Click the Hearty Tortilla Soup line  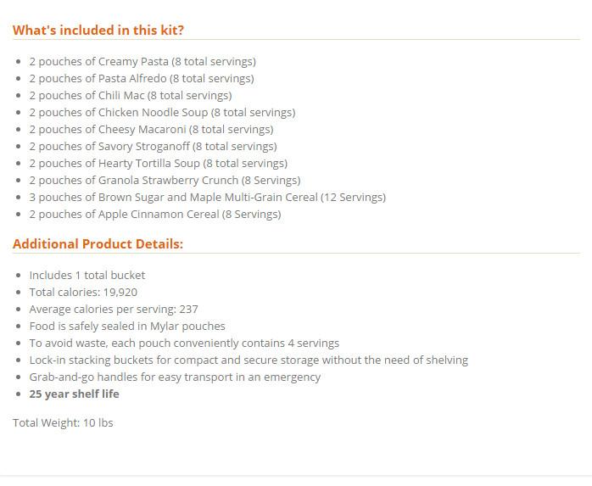158,163
